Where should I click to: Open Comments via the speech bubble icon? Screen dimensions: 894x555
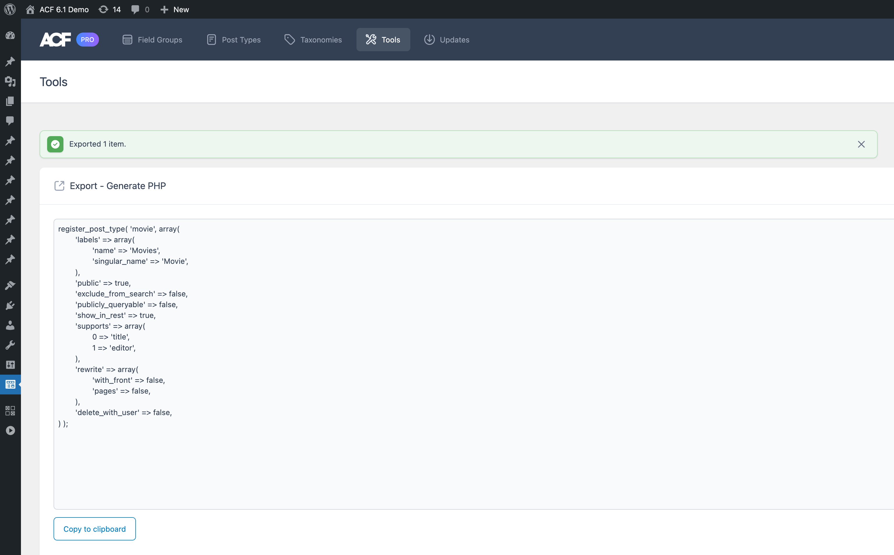coord(10,121)
